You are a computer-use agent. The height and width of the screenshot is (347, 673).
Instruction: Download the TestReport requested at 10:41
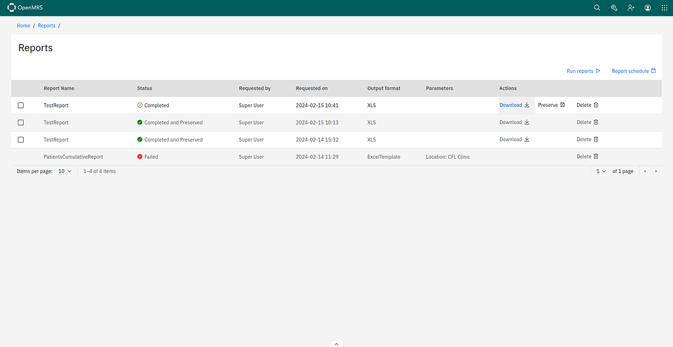514,105
